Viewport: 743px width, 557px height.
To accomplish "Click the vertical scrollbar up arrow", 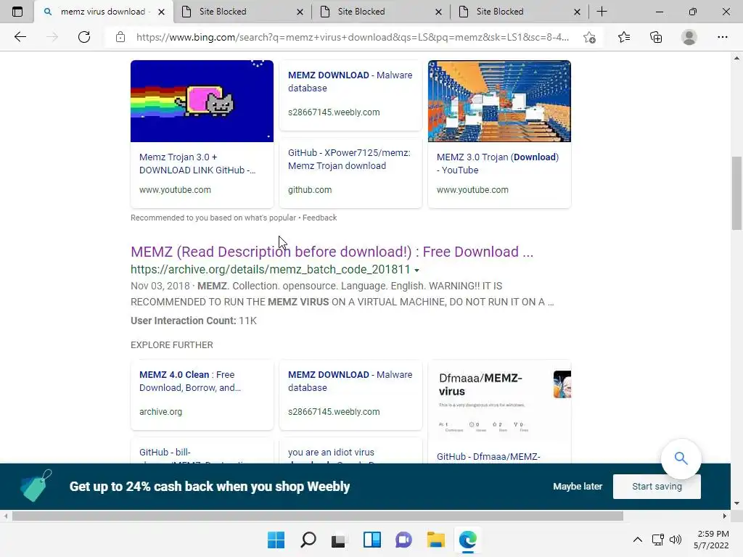I will point(736,58).
